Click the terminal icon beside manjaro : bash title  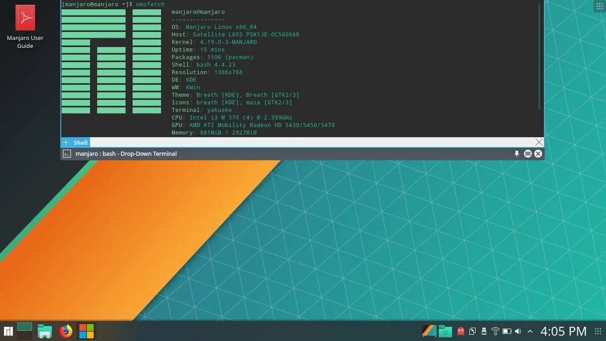pyautogui.click(x=67, y=154)
